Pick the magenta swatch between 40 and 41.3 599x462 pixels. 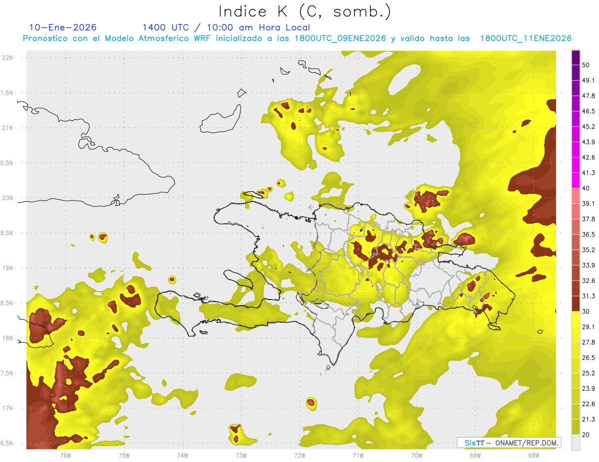[x=576, y=181]
